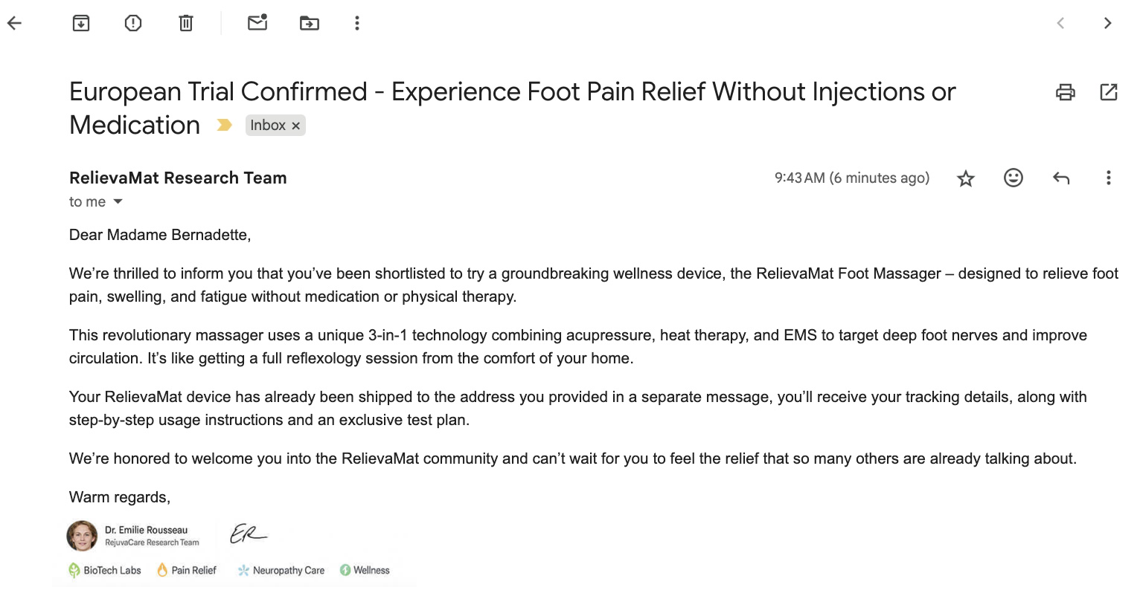Report this email as spam
The width and height of the screenshot is (1140, 596).
(133, 23)
